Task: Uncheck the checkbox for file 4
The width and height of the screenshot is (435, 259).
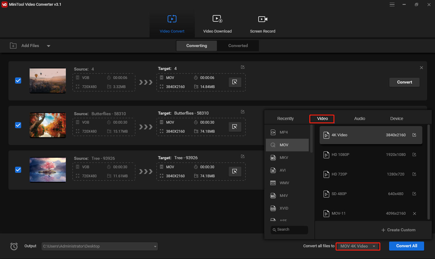Action: click(x=18, y=81)
